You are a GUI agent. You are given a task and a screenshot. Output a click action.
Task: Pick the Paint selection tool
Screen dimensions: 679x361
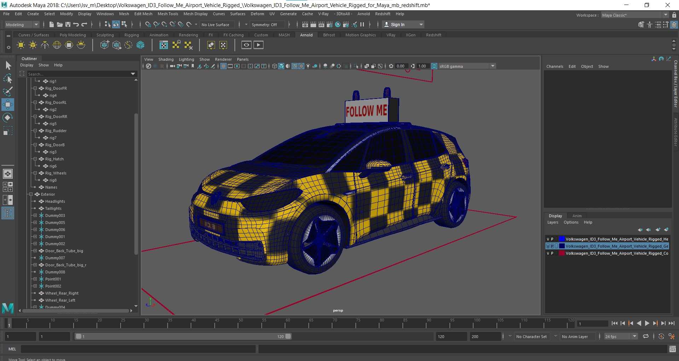coord(8,91)
